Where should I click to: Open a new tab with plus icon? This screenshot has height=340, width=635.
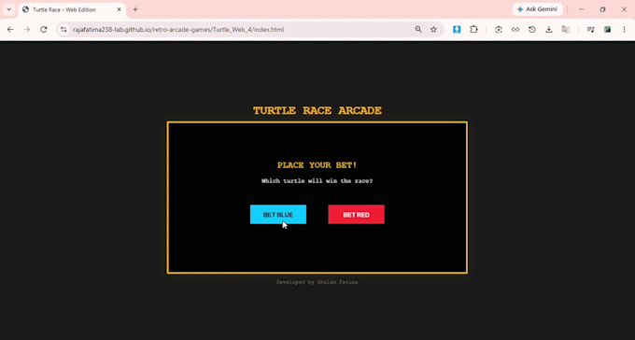tap(135, 9)
